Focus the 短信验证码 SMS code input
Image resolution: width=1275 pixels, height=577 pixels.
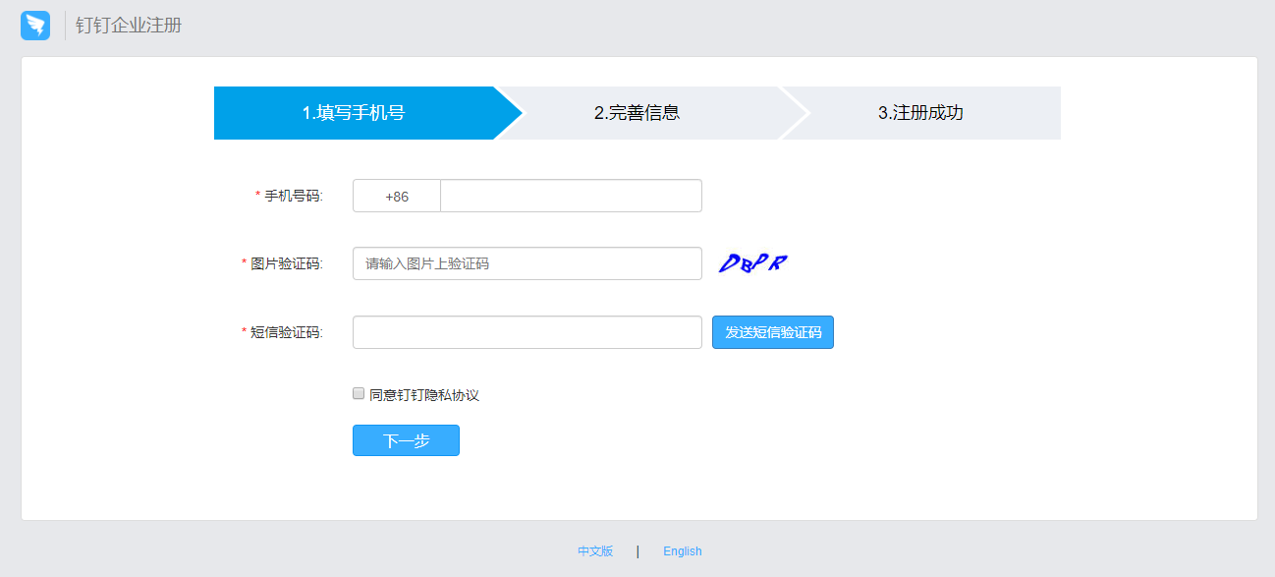pyautogui.click(x=527, y=331)
